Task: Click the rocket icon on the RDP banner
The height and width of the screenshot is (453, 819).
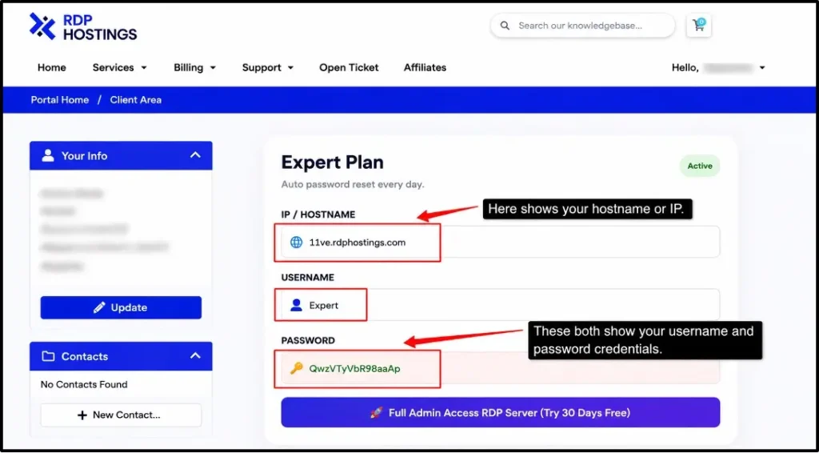Action: (x=376, y=413)
